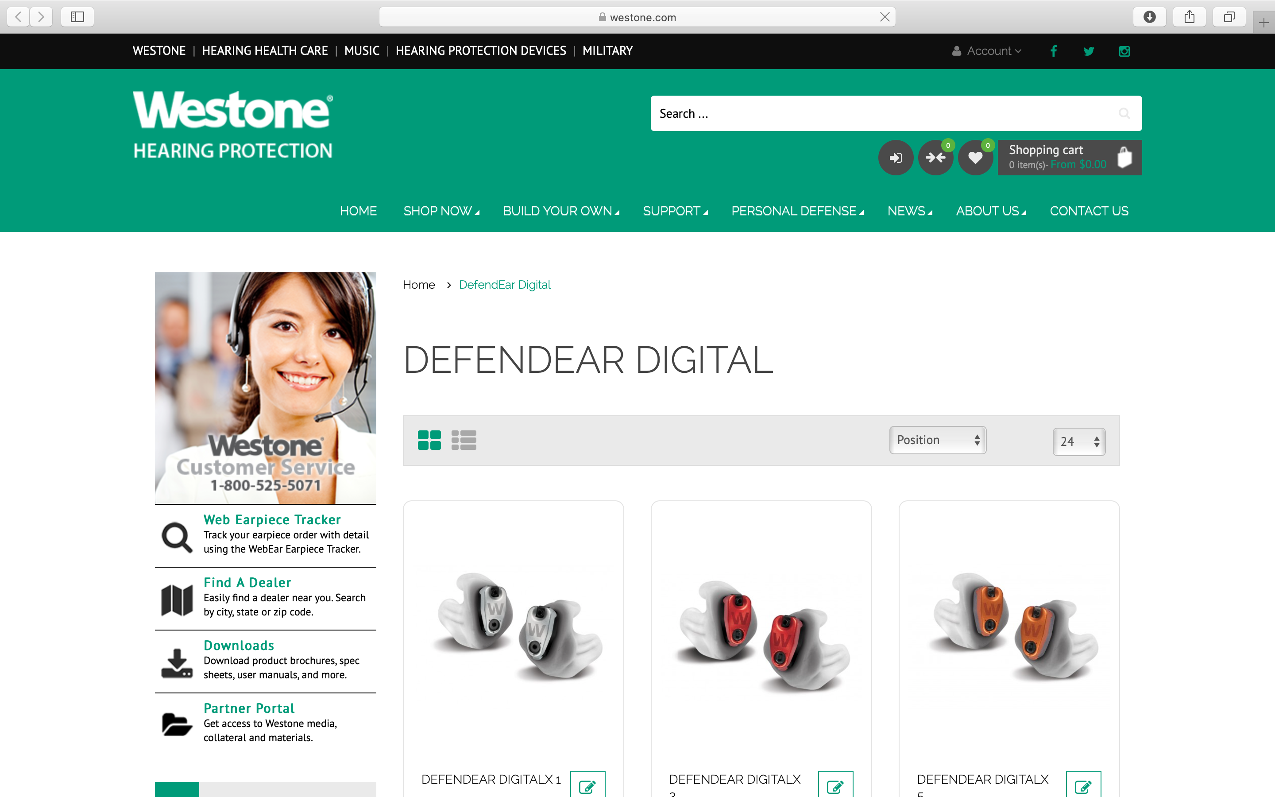Screen dimensions: 1275x797
Task: Open Contact Us page
Action: point(1089,211)
